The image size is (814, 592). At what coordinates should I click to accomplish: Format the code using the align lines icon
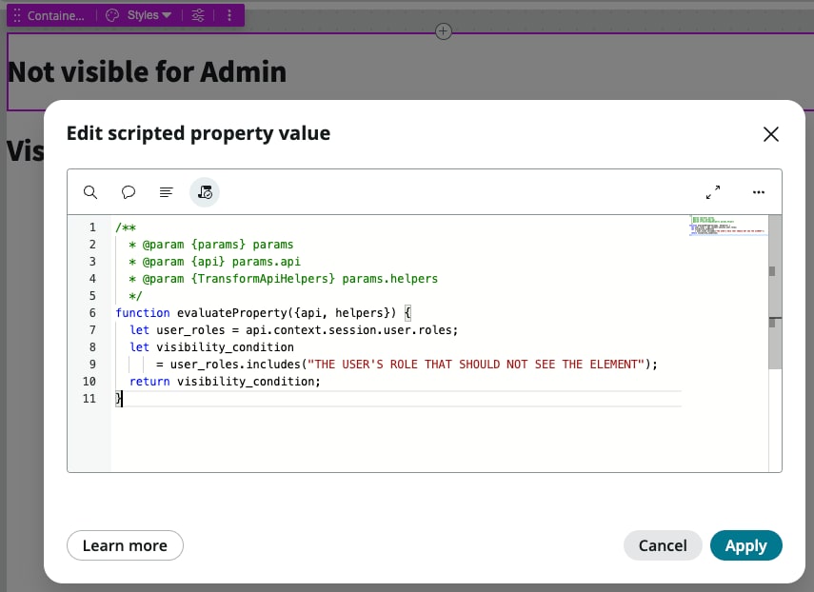pos(166,191)
